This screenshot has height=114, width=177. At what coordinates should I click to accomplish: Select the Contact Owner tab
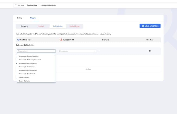(x=75, y=26)
